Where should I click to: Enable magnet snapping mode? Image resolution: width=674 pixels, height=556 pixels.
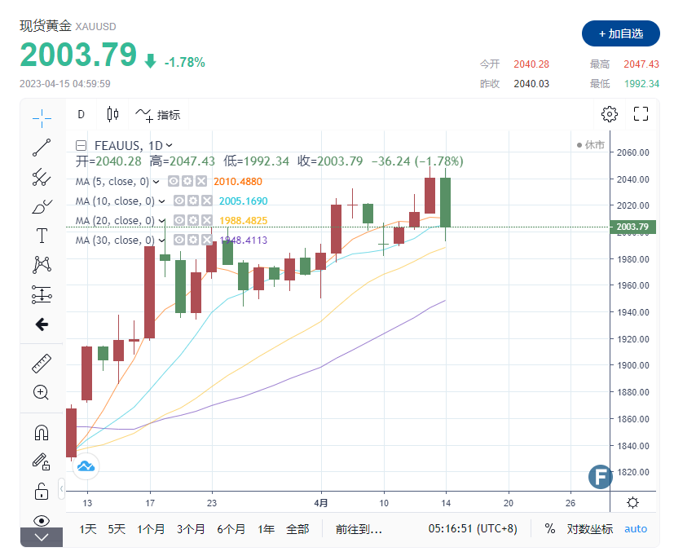[x=42, y=432]
